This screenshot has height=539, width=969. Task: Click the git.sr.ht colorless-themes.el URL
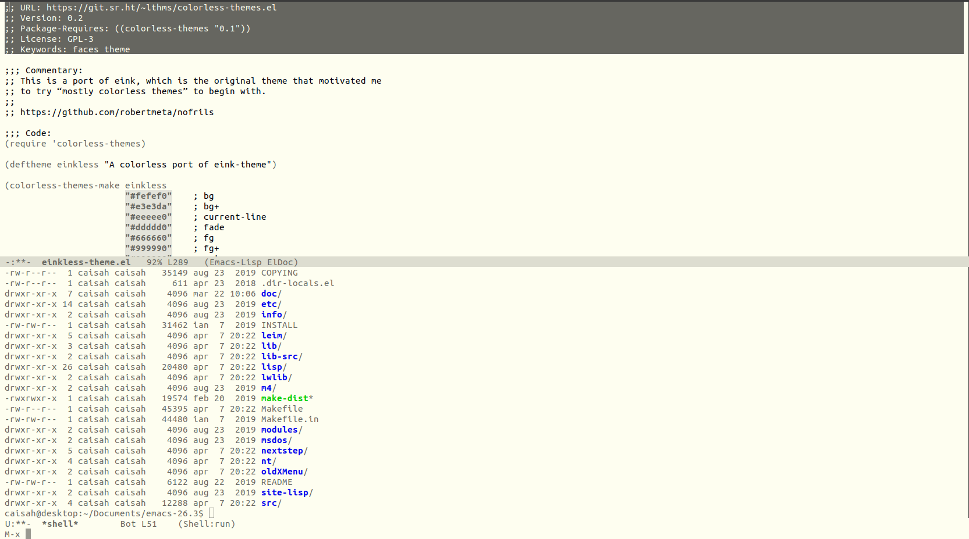pyautogui.click(x=162, y=8)
